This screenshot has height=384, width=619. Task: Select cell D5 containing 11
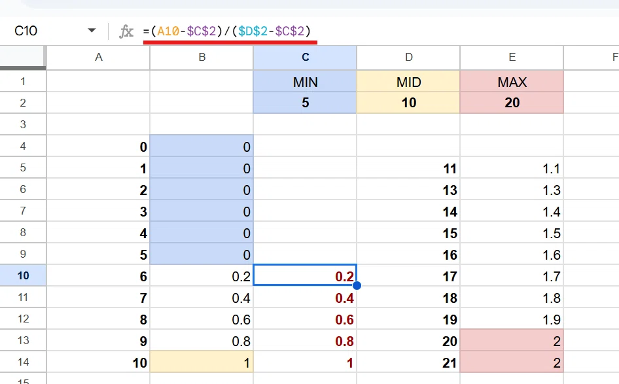pyautogui.click(x=408, y=167)
